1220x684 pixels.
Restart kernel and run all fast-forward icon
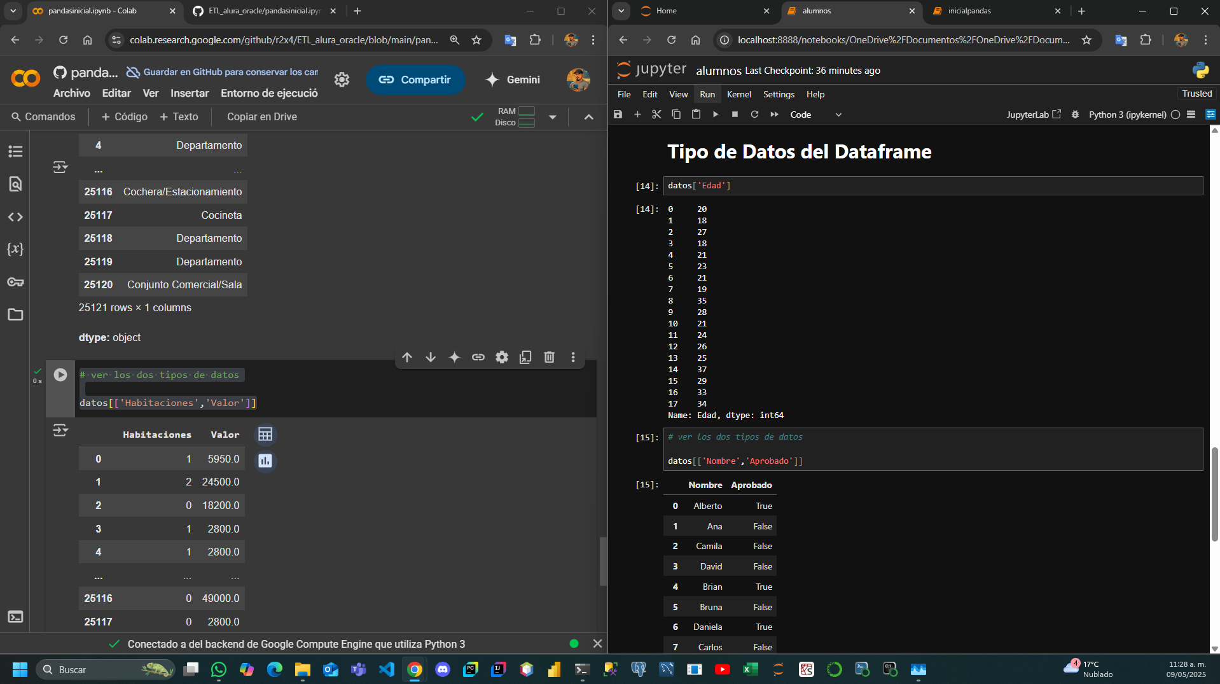click(x=774, y=115)
